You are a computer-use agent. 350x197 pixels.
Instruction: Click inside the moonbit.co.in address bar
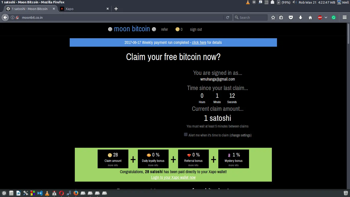click(77, 17)
